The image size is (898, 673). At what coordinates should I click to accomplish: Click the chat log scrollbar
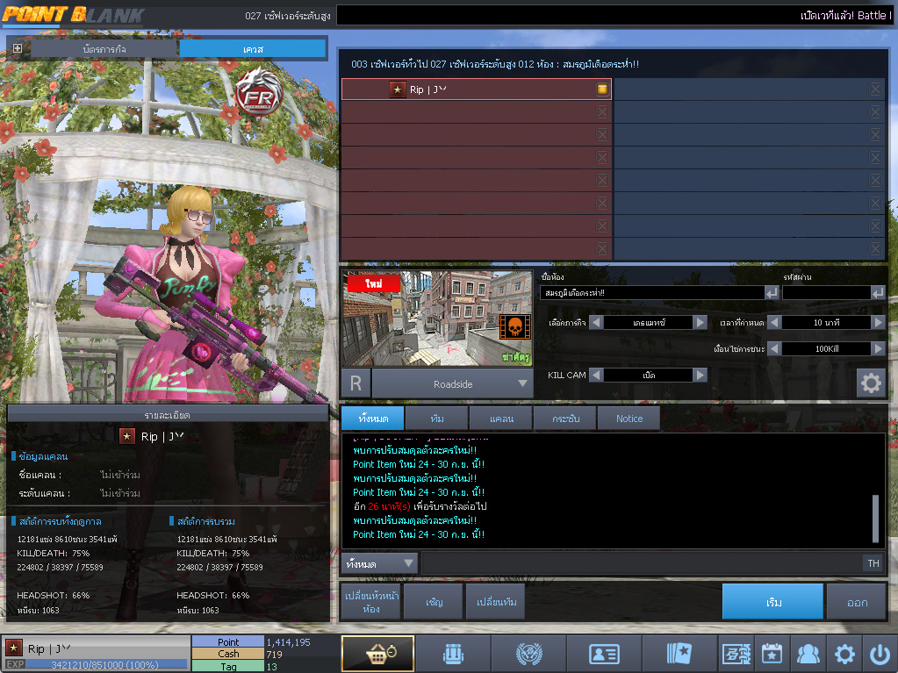pyautogui.click(x=875, y=518)
